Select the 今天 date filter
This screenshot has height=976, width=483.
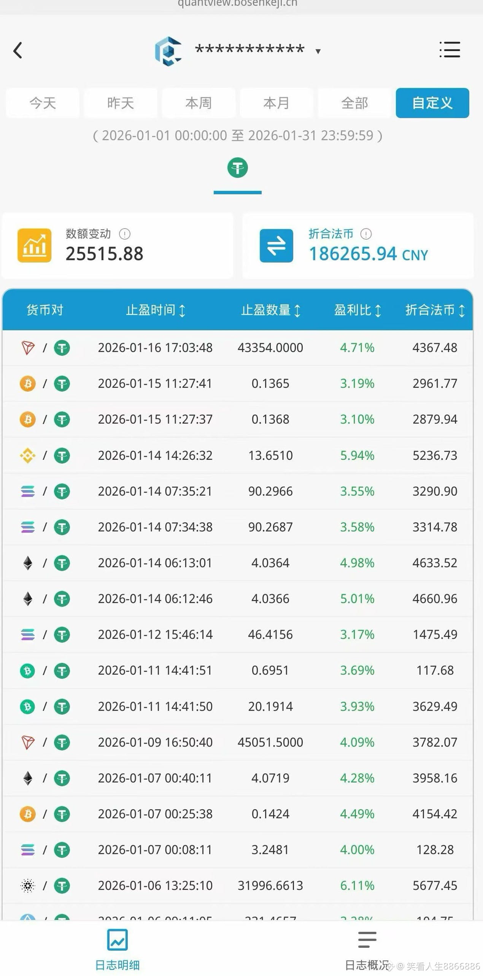pos(43,103)
